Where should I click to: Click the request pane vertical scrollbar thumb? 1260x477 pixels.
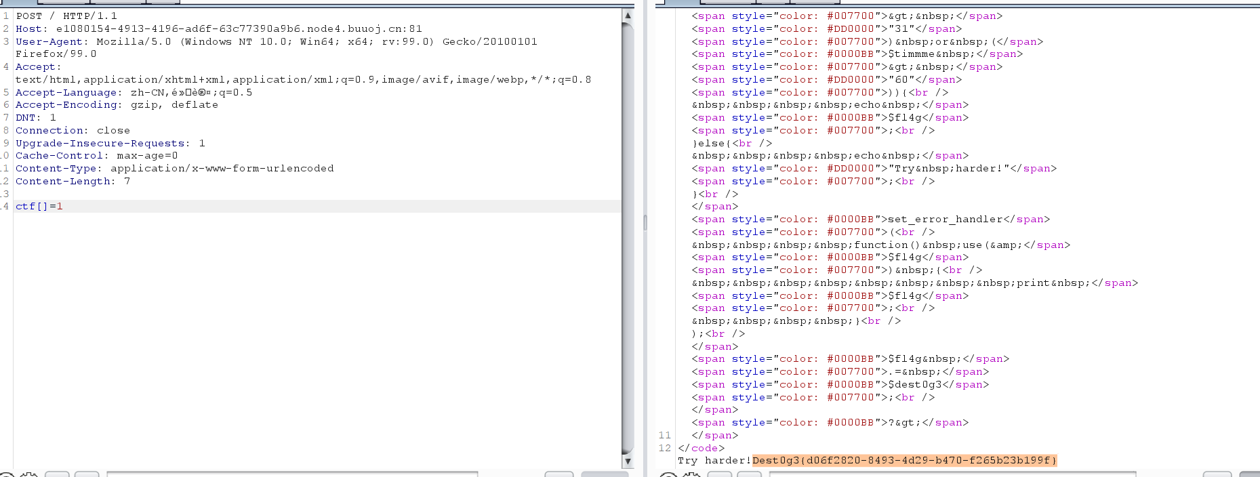[x=628, y=237]
